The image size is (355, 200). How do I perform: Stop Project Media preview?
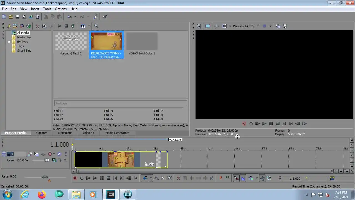point(66,26)
